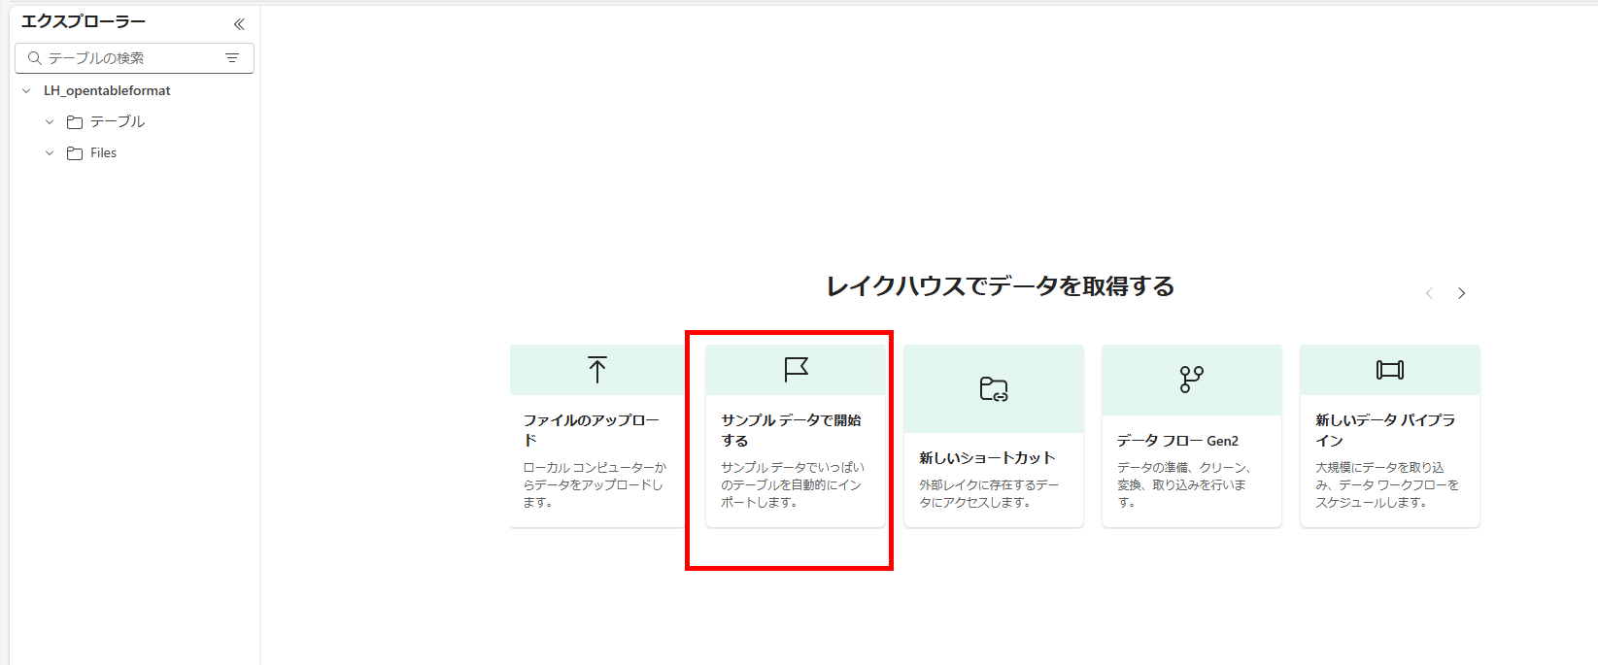Click the upload arrow icon on ファイルのアップロード card
The width and height of the screenshot is (1598, 665).
click(597, 370)
